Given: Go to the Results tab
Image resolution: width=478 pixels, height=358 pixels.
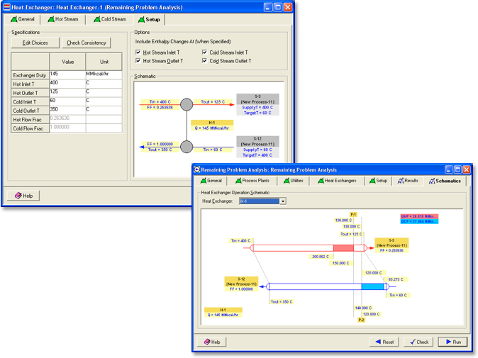Looking at the screenshot, I should (x=408, y=181).
